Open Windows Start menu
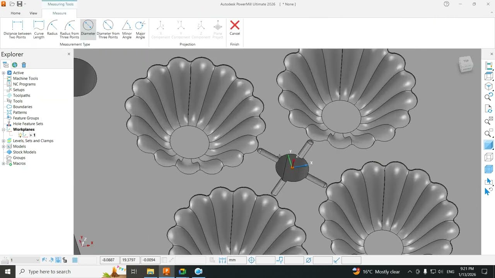This screenshot has height=278, width=495. point(8,271)
